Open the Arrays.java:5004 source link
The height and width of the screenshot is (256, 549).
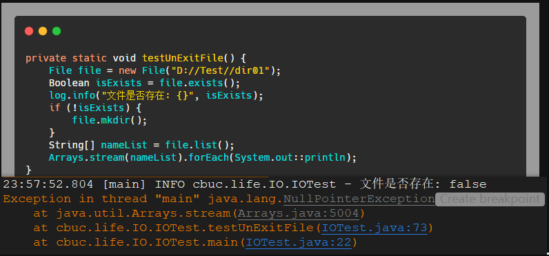click(299, 213)
